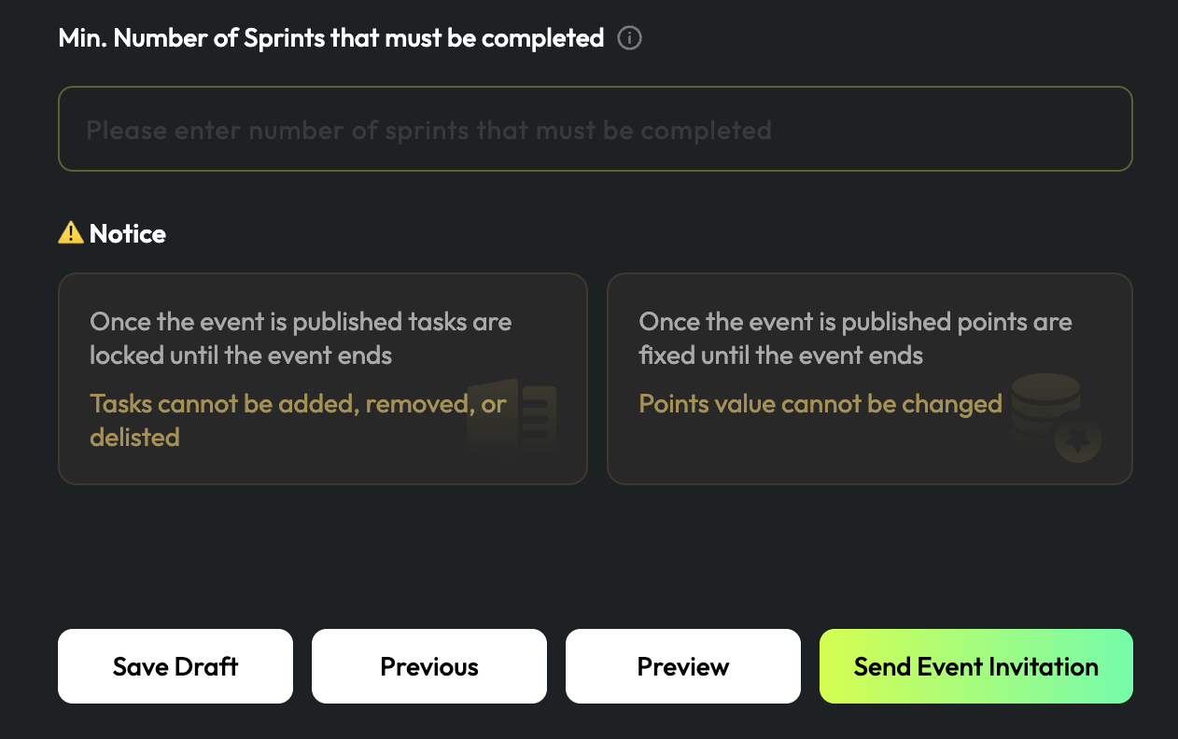The image size is (1178, 739).
Task: Click the info icon beside the sprints label
Action: (x=630, y=38)
